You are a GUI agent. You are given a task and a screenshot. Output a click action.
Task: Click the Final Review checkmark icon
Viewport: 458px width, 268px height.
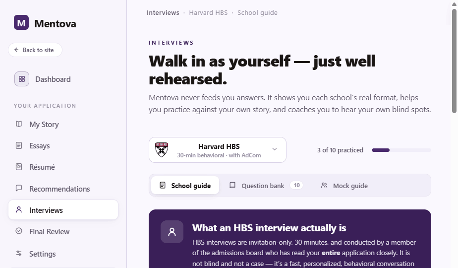19,231
